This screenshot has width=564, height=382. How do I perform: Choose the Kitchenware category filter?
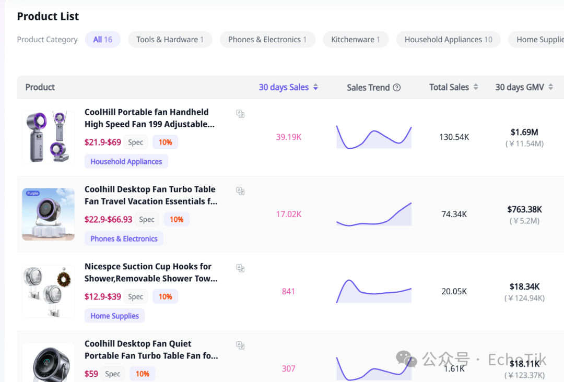click(x=356, y=40)
